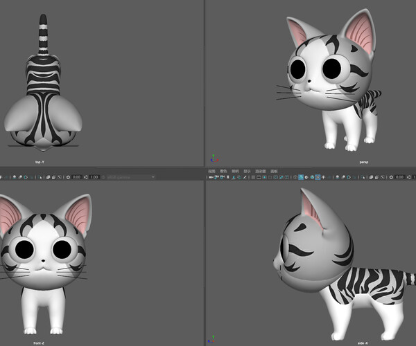The image size is (416, 346).
Task: Toggle the Gate Mask icon
Action: 270,177
